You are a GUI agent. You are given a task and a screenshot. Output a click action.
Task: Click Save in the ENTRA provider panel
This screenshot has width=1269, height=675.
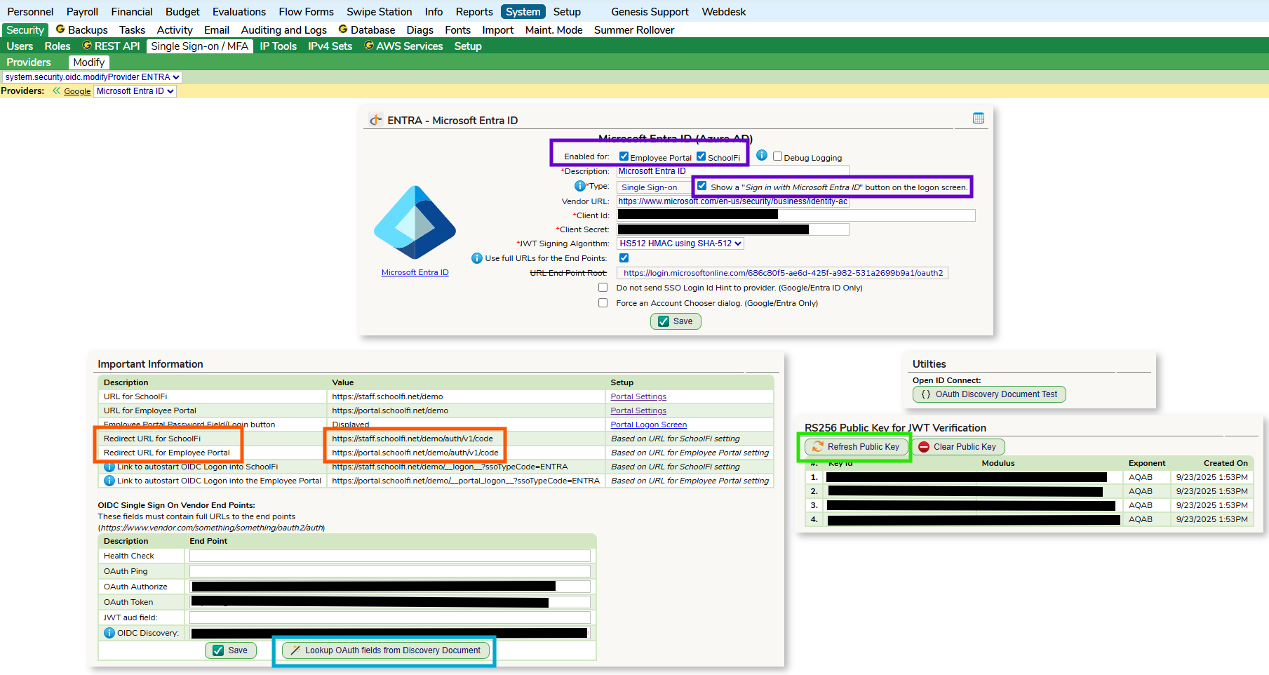[676, 321]
